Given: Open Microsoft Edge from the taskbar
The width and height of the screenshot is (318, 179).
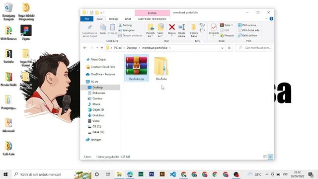Looking at the screenshot, I should coord(130,175).
